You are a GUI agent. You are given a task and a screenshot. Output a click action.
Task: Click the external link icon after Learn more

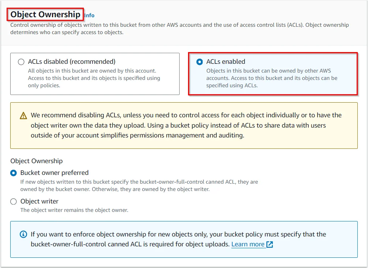coord(270,244)
